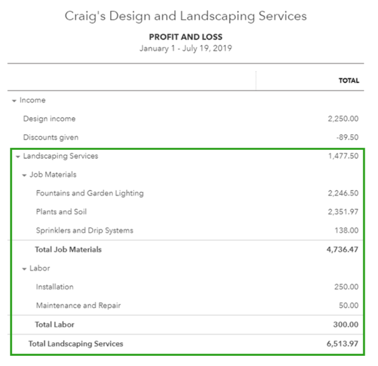This screenshot has height=366, width=378.
Task: Select the Design income row label
Action: pos(49,119)
